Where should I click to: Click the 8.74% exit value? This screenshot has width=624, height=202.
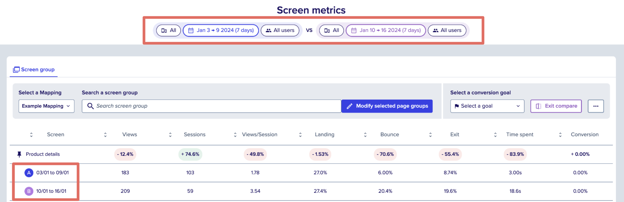[x=450, y=173]
